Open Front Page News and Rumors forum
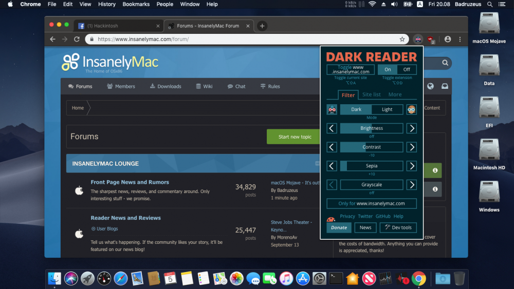This screenshot has width=514, height=289. [x=130, y=182]
